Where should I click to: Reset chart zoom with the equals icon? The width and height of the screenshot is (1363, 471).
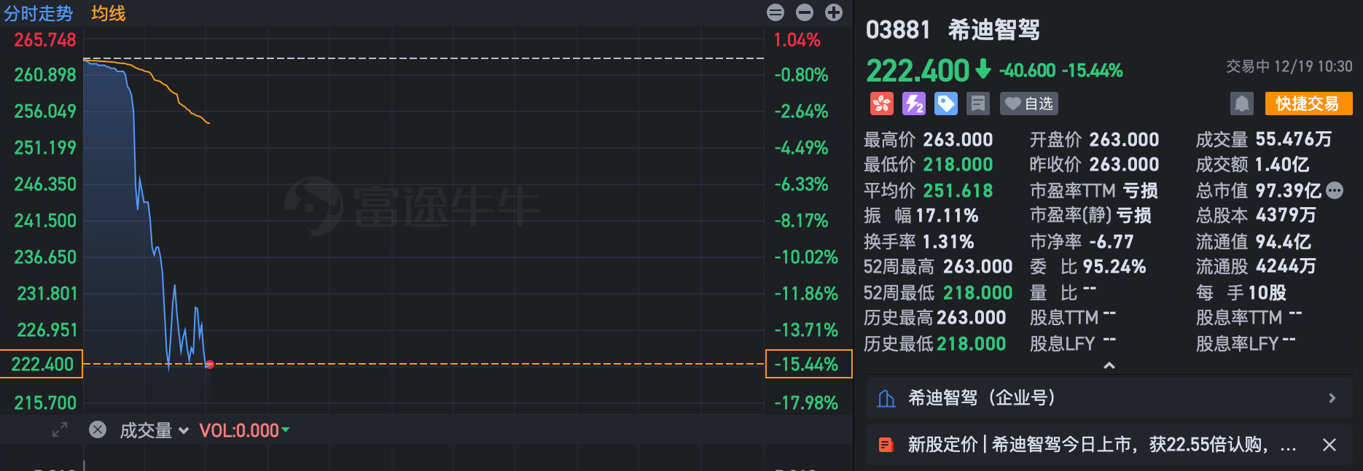coord(775,12)
